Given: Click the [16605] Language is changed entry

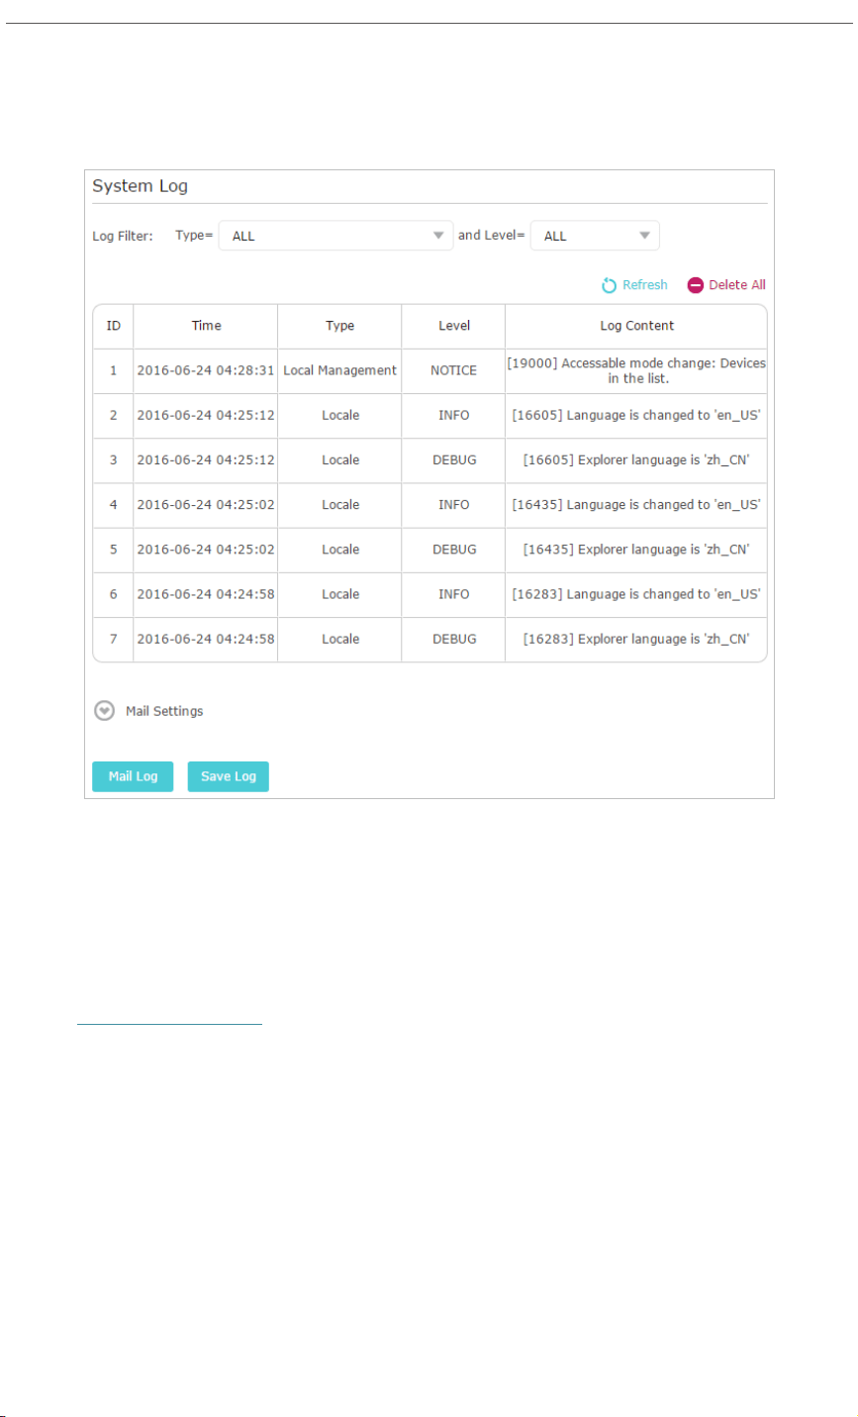Looking at the screenshot, I should pyautogui.click(x=636, y=415).
